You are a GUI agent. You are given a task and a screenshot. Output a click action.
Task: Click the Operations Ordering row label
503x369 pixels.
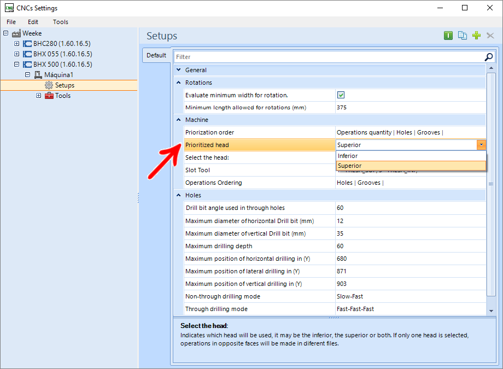click(214, 183)
